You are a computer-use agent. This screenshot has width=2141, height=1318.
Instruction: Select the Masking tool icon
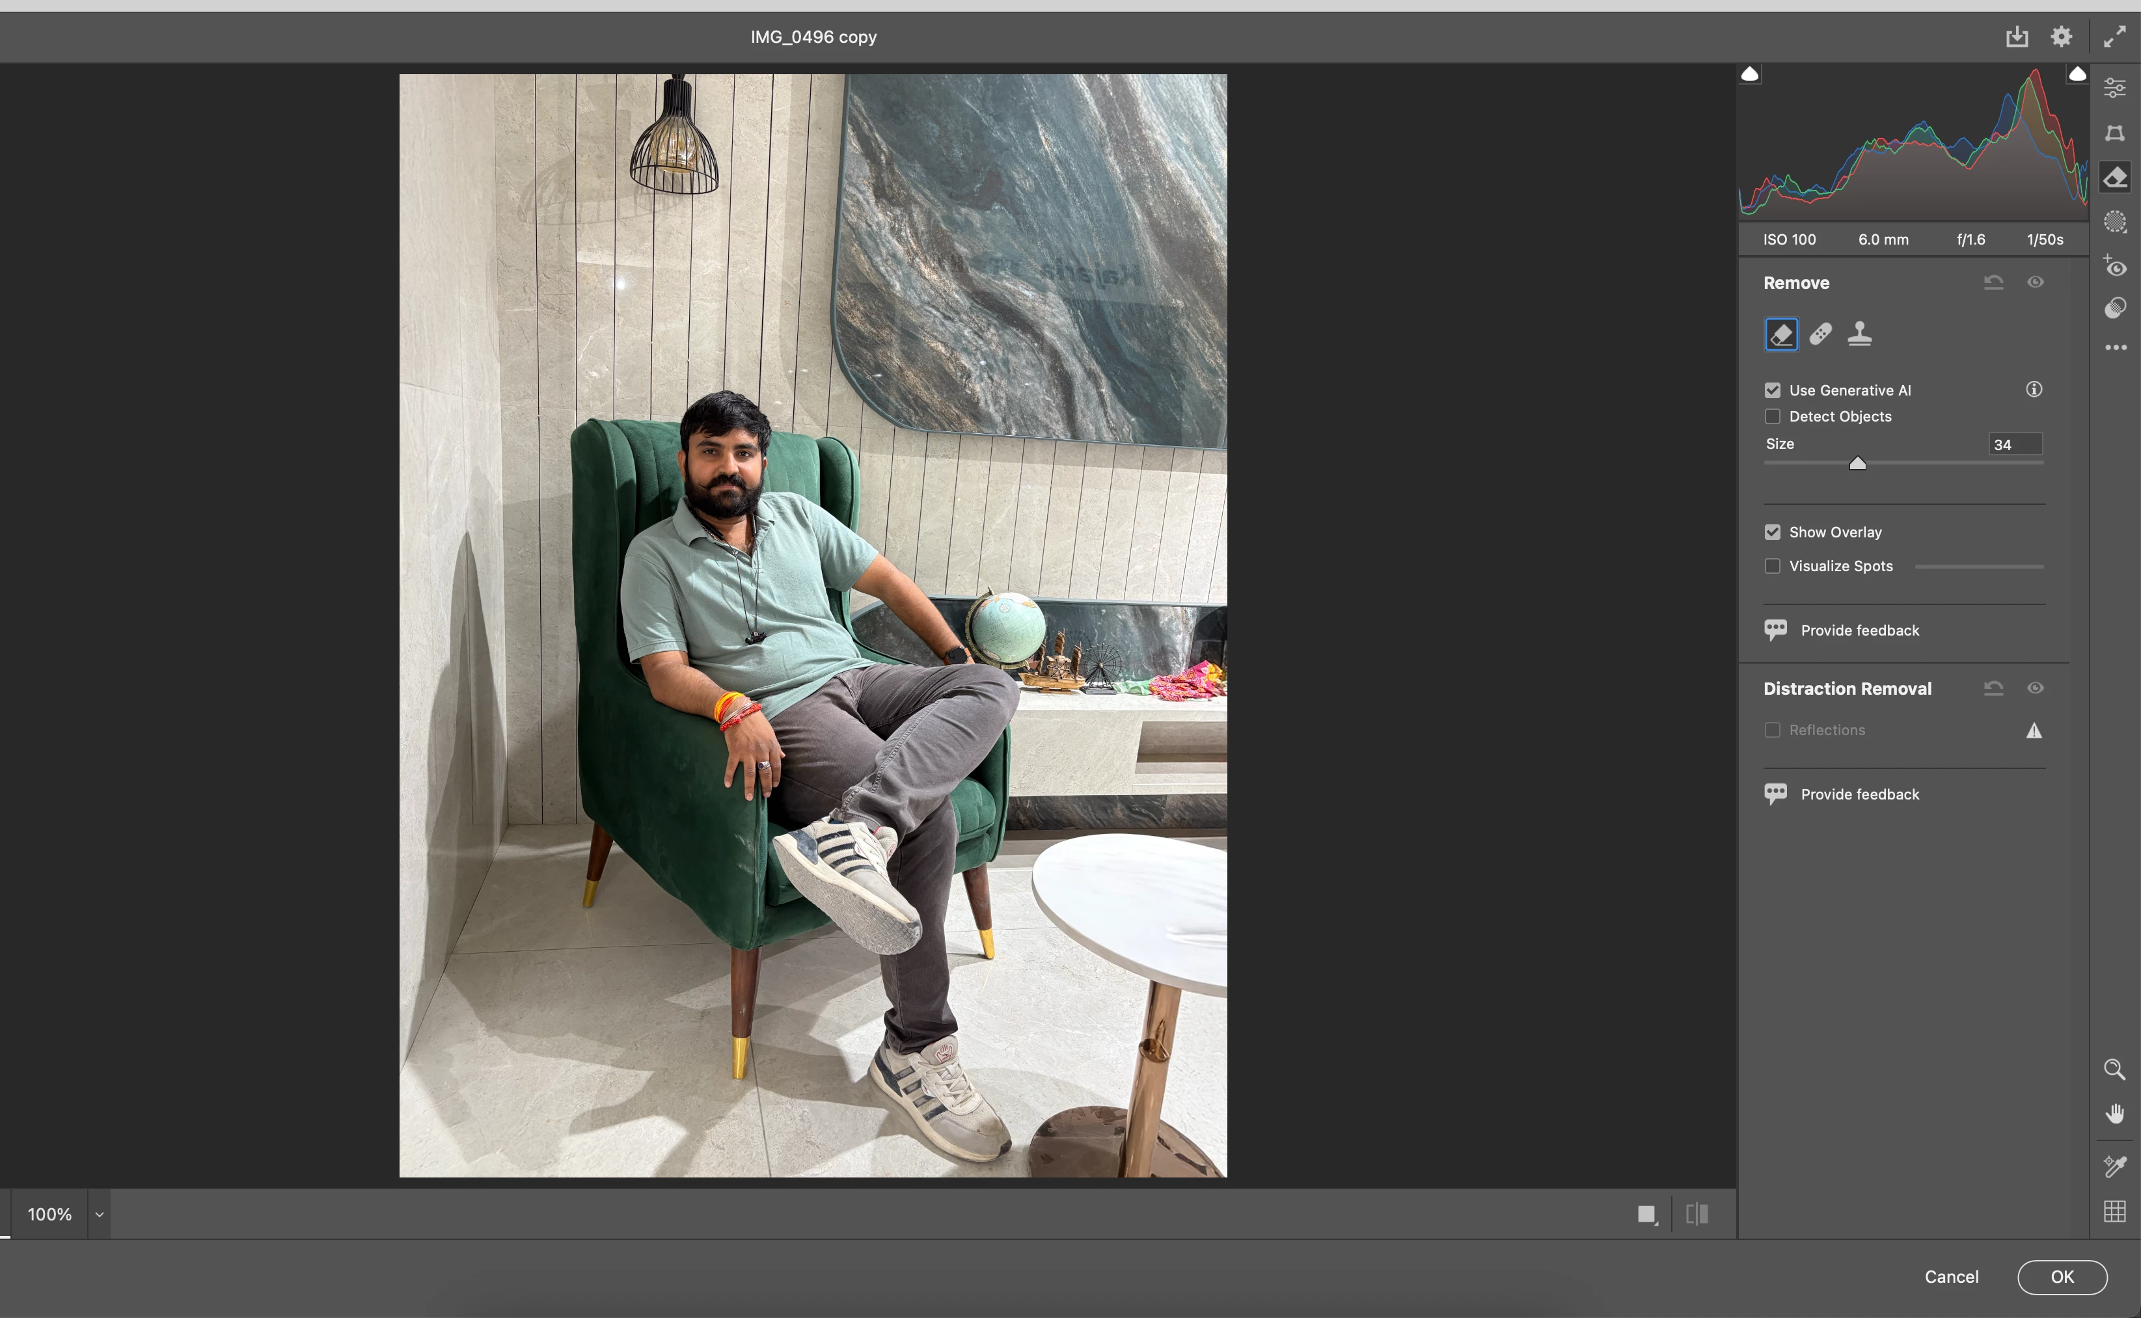point(2115,221)
